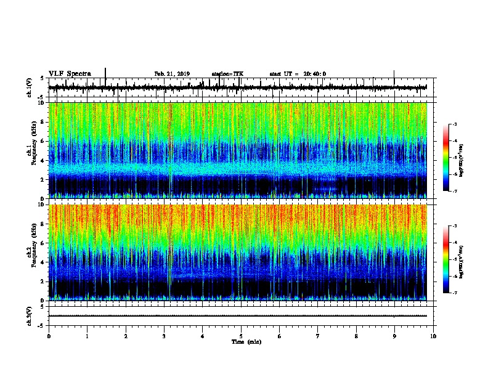Click the ch.1 colorbar log(PSD) unit label
This screenshot has height=377, width=488.
point(462,161)
